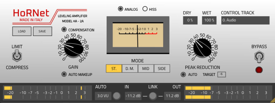Select MID mode

tap(146, 69)
